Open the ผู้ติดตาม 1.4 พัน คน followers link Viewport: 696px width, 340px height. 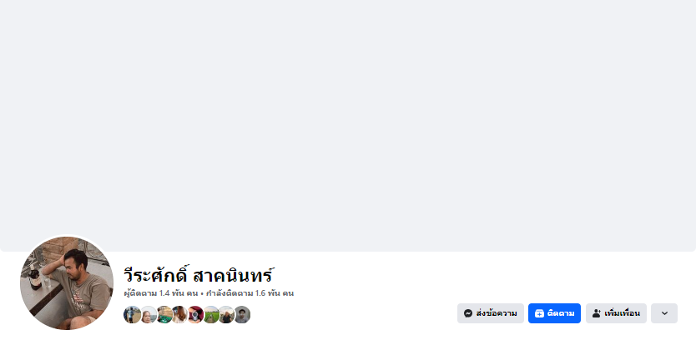[x=161, y=293]
